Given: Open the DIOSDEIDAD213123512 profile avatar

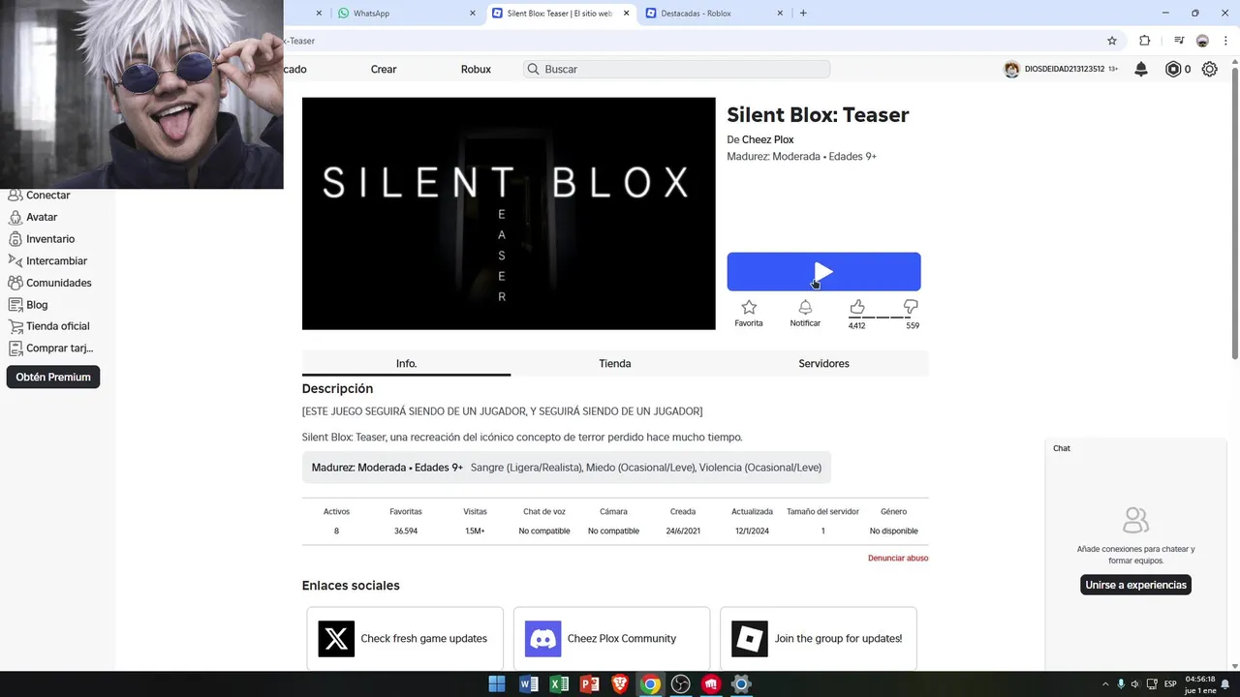Looking at the screenshot, I should click(1011, 69).
